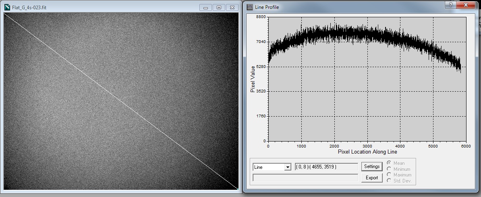Click the Flat_G_4s-023.fit title bar text
Image resolution: width=481 pixels, height=197 pixels.
(x=29, y=8)
